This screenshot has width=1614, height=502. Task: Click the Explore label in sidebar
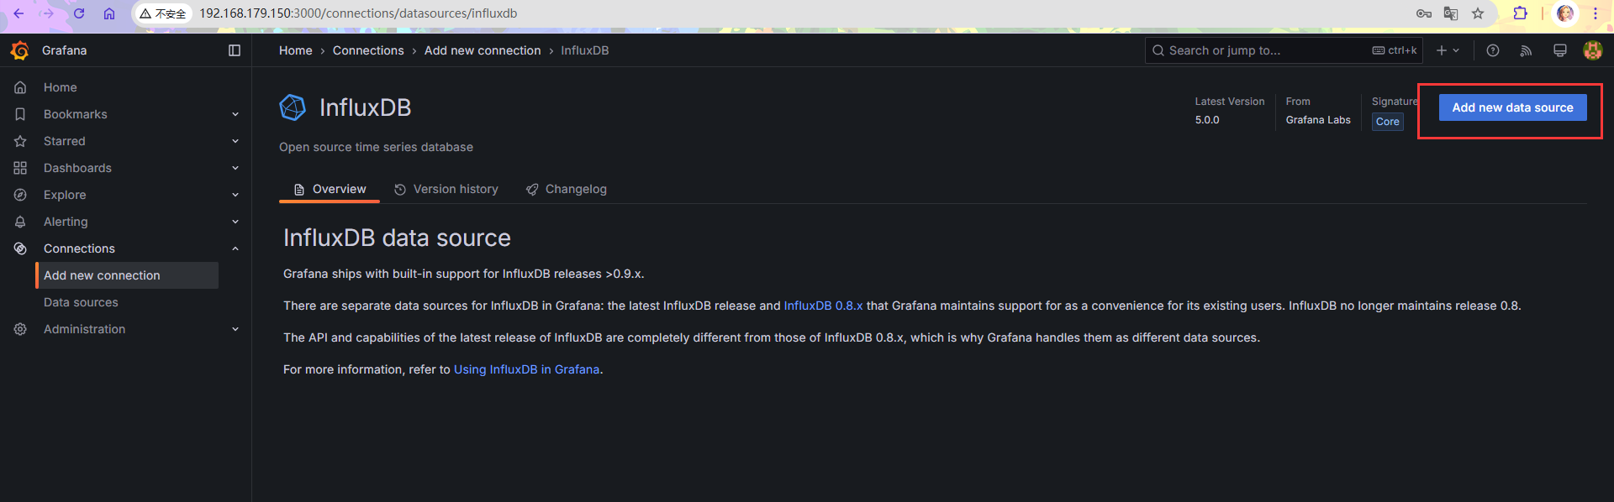pos(65,195)
